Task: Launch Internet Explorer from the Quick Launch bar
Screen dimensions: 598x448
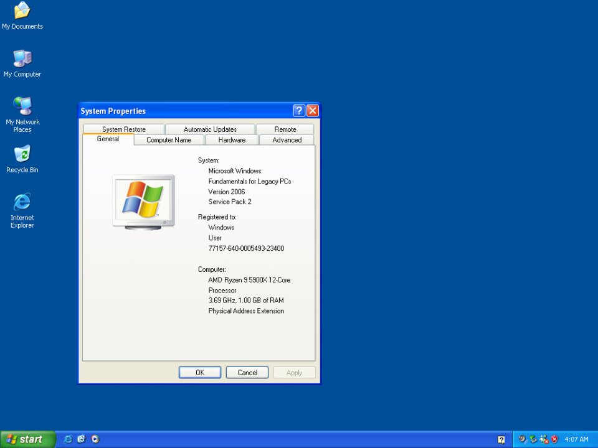Action: click(x=68, y=439)
